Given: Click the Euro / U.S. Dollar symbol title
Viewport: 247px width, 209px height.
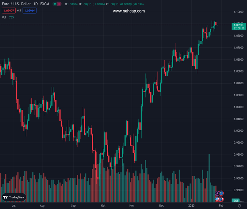Looking at the screenshot, I should (x=25, y=4).
